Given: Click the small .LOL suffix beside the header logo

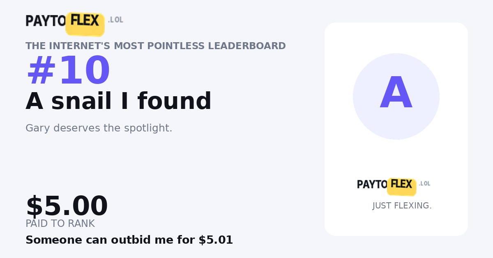Looking at the screenshot, I should coord(115,20).
